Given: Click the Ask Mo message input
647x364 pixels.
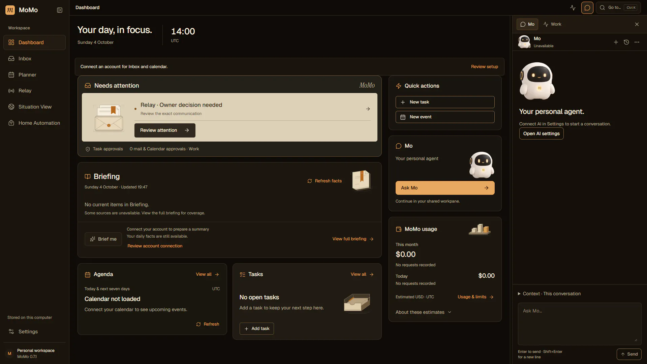Looking at the screenshot, I should tap(579, 324).
